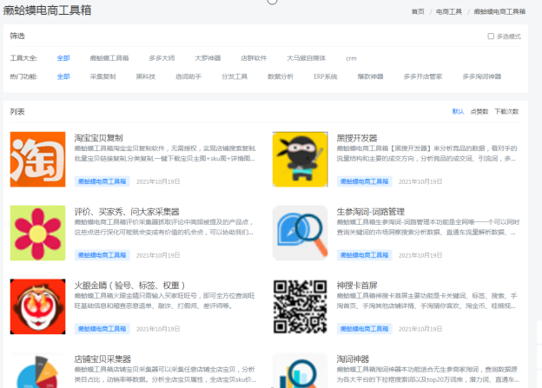Sort the list by 默认
The image size is (542, 388).
458,111
